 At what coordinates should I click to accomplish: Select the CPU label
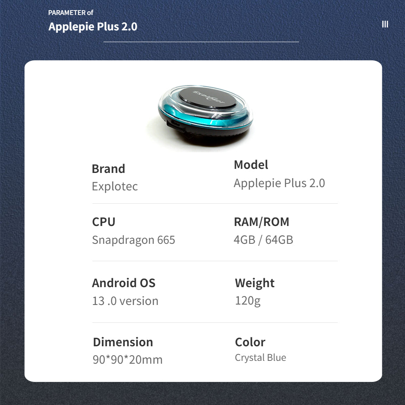coord(104,222)
